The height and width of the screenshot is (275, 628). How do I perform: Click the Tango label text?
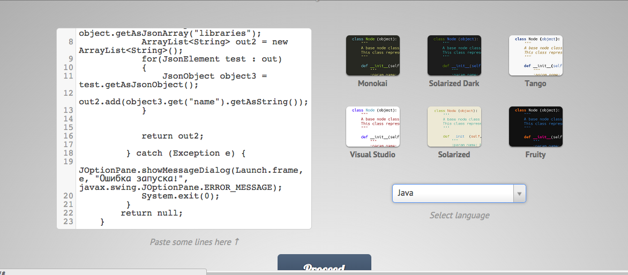point(535,83)
